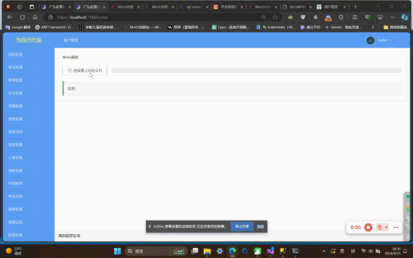
Task: Open the Kubernetes bookmark
Action: point(279,27)
